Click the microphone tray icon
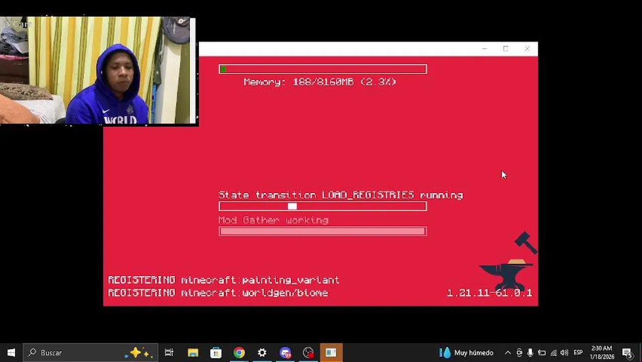 [x=530, y=352]
